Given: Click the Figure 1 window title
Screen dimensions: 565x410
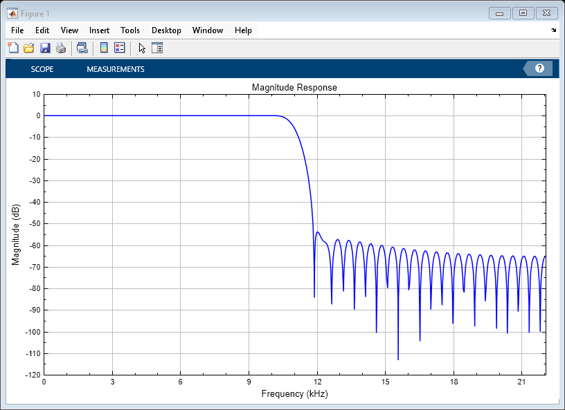Looking at the screenshot, I should (x=35, y=14).
